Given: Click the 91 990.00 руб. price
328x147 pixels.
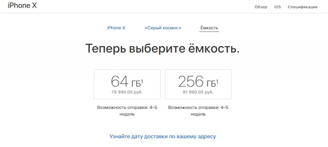Looking at the screenshot, I should (198, 92).
